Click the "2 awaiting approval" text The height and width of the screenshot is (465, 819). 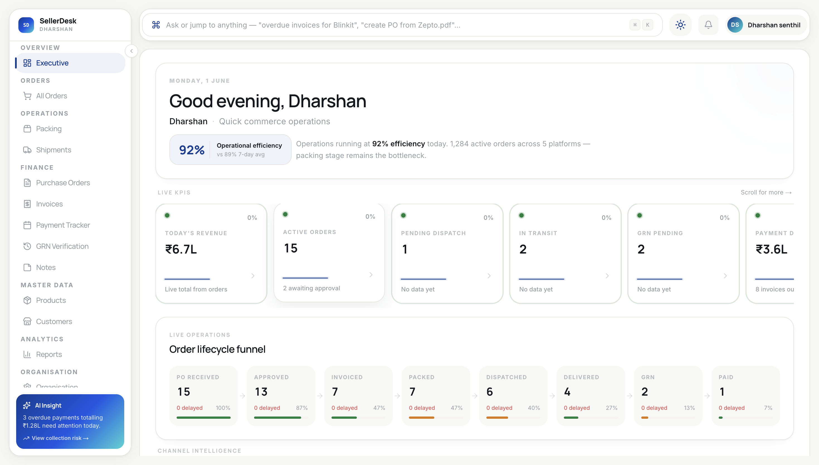[312, 288]
